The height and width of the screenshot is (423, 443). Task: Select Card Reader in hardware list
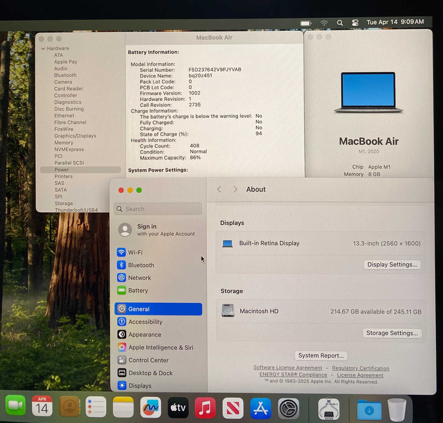click(x=68, y=89)
